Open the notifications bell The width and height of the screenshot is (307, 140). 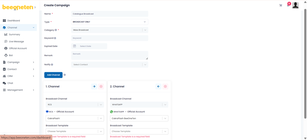click(x=288, y=5)
